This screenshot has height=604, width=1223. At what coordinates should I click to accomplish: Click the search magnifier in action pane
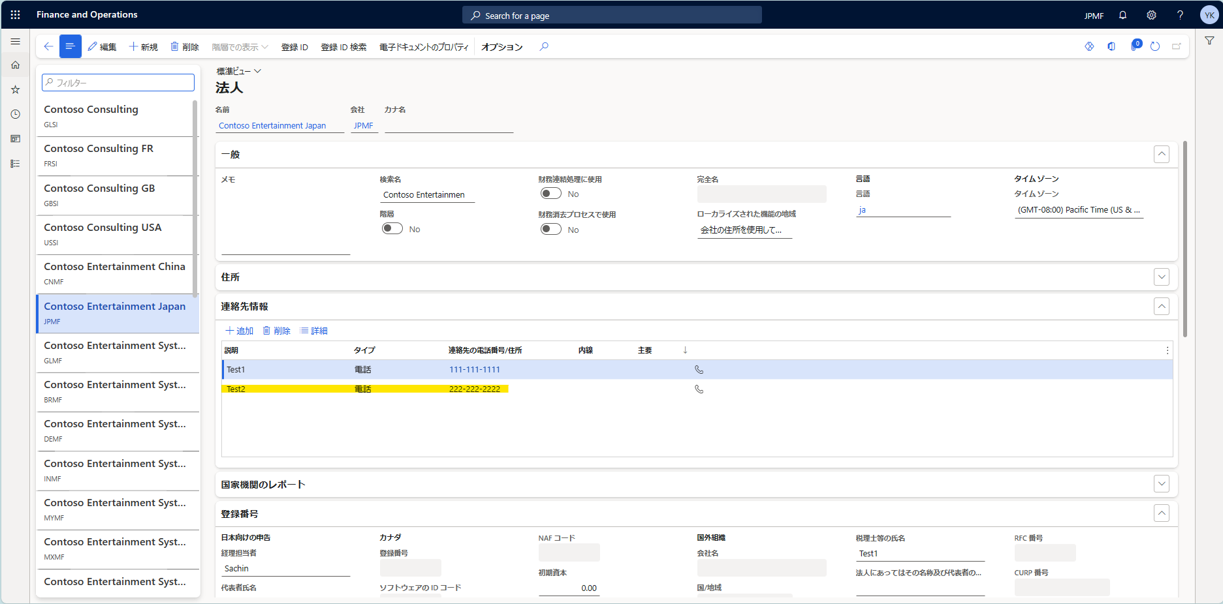[544, 46]
